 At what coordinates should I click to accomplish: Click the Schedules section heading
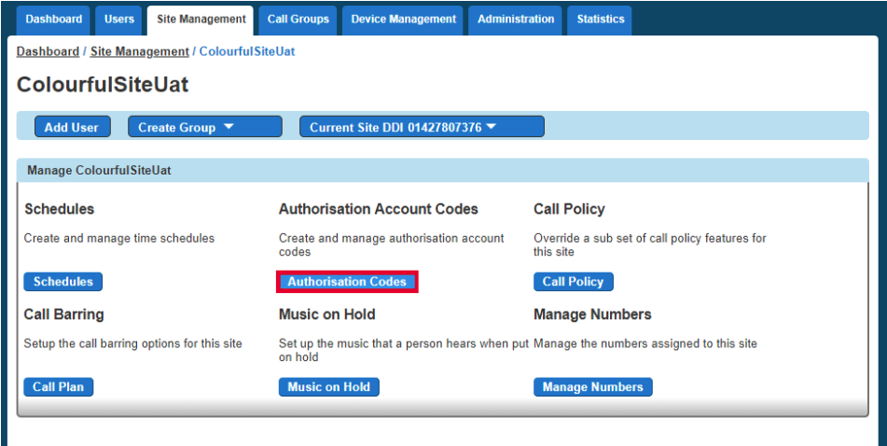[x=59, y=209]
